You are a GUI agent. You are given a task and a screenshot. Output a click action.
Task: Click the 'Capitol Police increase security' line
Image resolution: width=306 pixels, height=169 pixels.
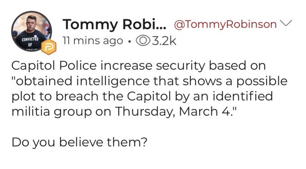(x=108, y=66)
